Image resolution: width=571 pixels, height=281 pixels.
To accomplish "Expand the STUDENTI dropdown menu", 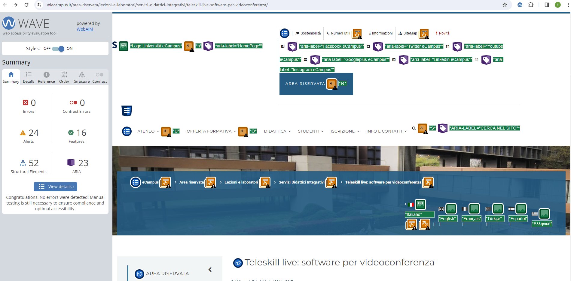I will tap(311, 131).
